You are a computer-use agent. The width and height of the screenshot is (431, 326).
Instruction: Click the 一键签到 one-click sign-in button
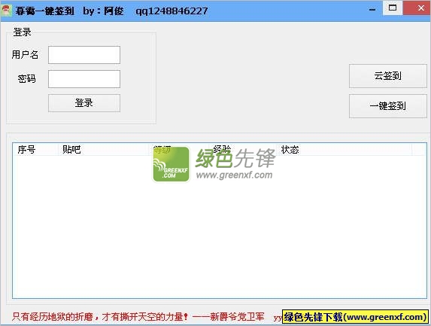tap(388, 106)
